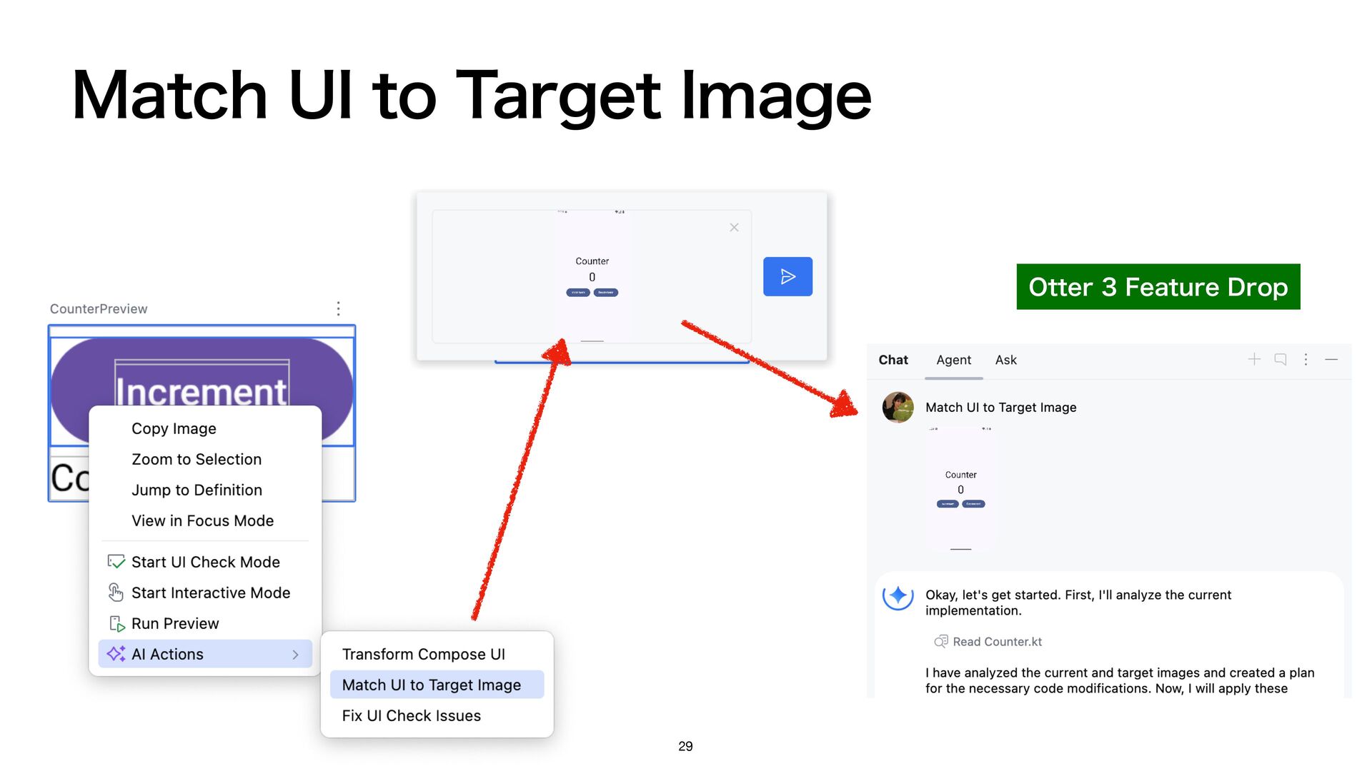Choose Run Preview from context menu
The height and width of the screenshot is (771, 1372).
pos(175,623)
